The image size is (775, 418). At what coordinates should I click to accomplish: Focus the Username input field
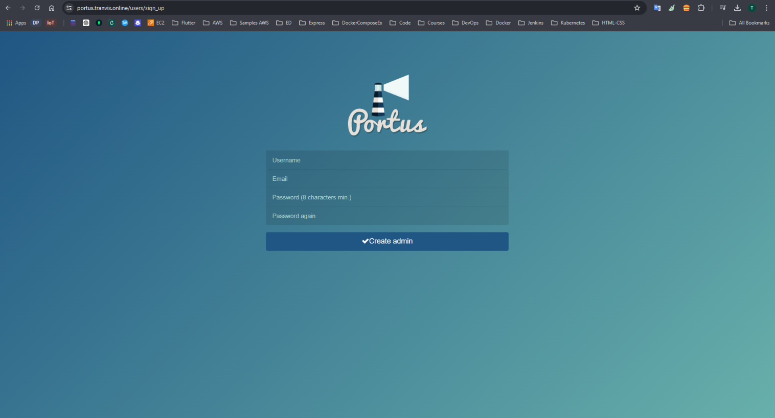point(387,160)
